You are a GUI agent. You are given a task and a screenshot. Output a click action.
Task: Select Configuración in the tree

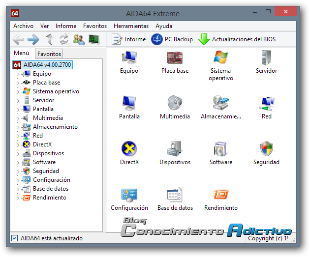coord(52,180)
